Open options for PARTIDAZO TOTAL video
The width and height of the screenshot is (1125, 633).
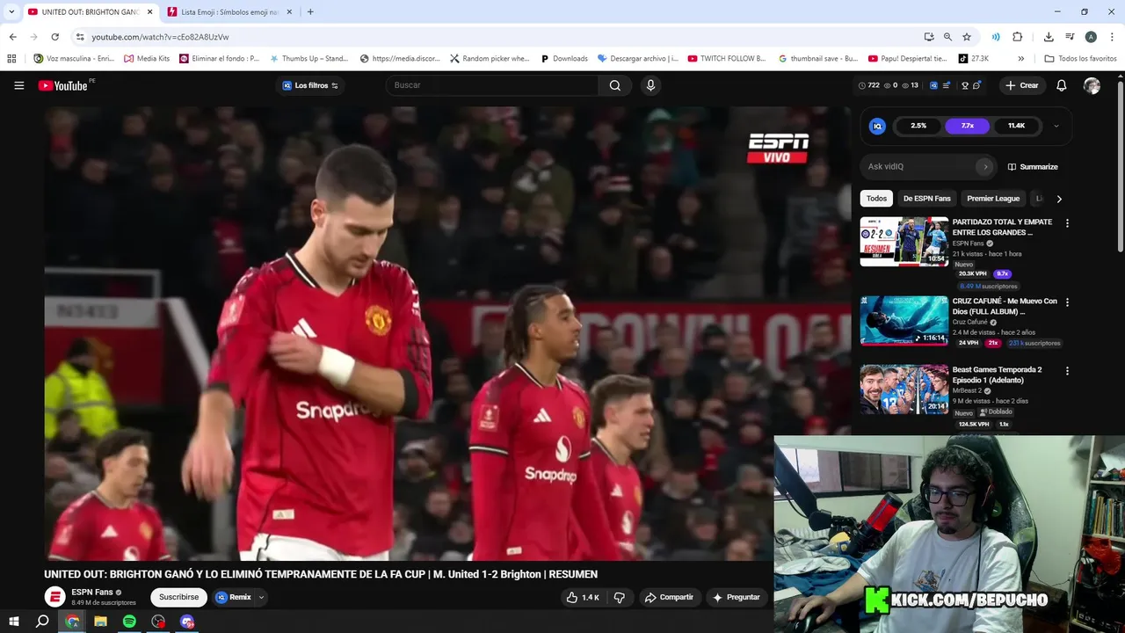coord(1068,223)
